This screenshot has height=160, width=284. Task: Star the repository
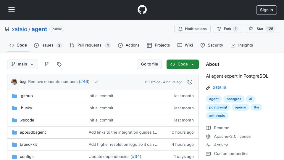click(262, 29)
